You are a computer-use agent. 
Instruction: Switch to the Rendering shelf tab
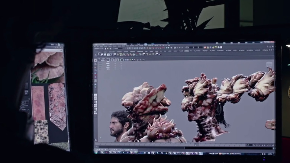point(133,52)
